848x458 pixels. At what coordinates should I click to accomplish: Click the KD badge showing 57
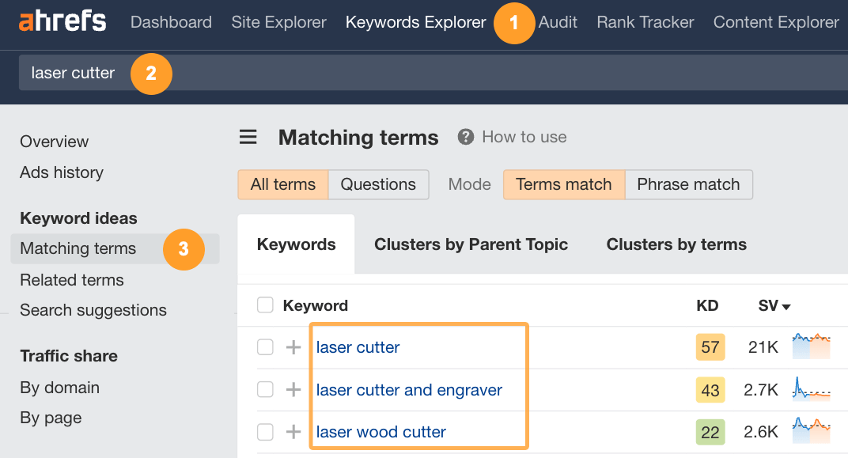pos(710,346)
